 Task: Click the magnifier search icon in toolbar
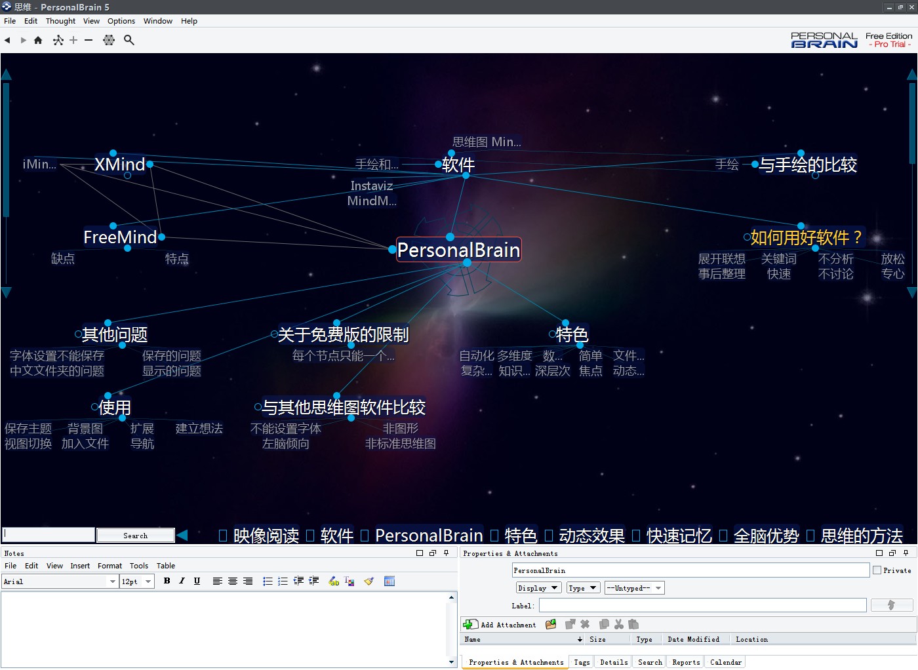(129, 40)
